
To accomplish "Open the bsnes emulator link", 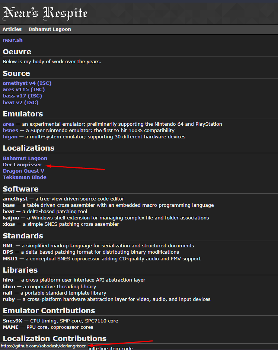I will (10, 130).
